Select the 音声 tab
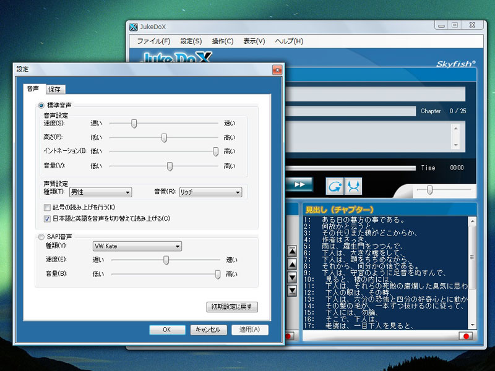Screen dimensions: 495x371 (34, 88)
